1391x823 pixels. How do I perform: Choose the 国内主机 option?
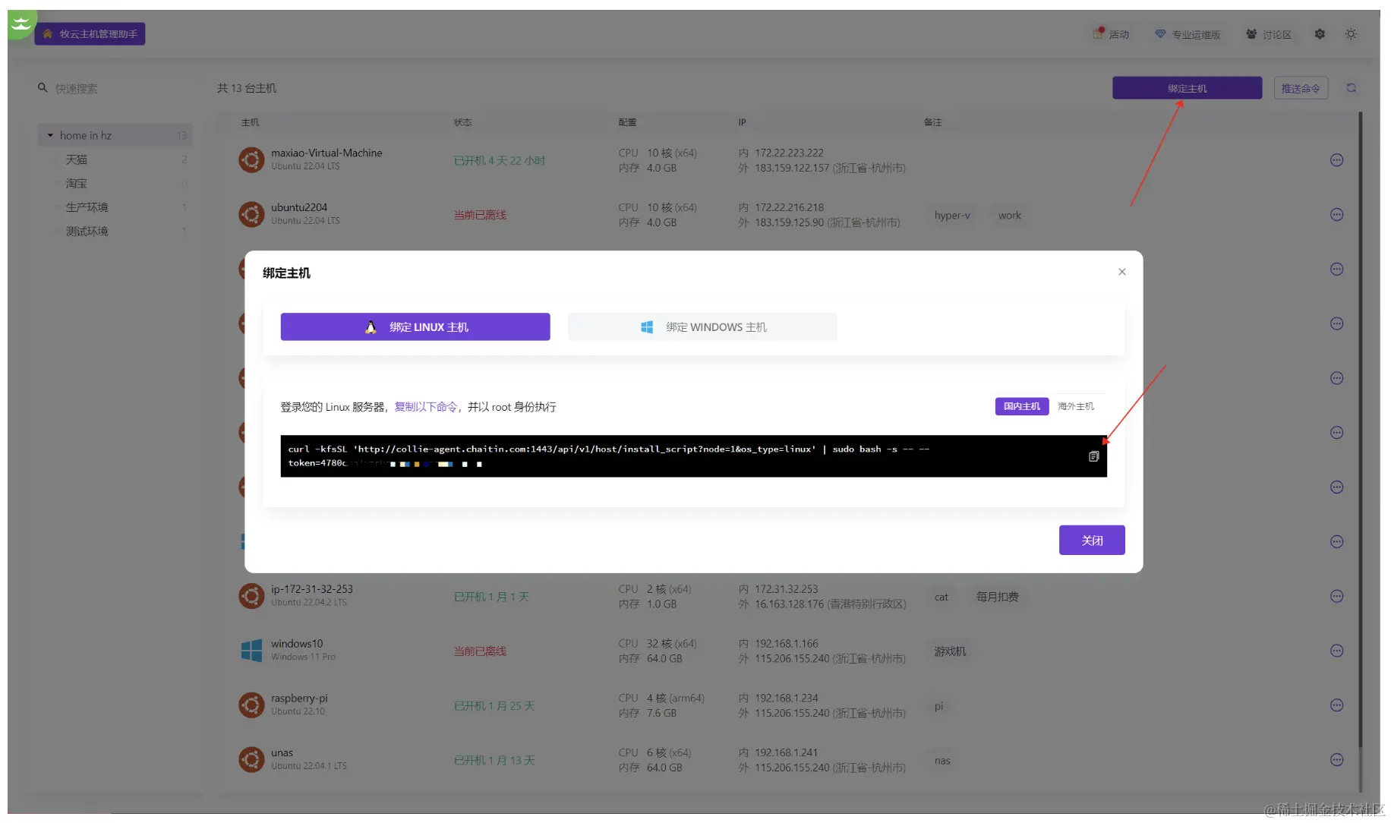tap(1021, 406)
